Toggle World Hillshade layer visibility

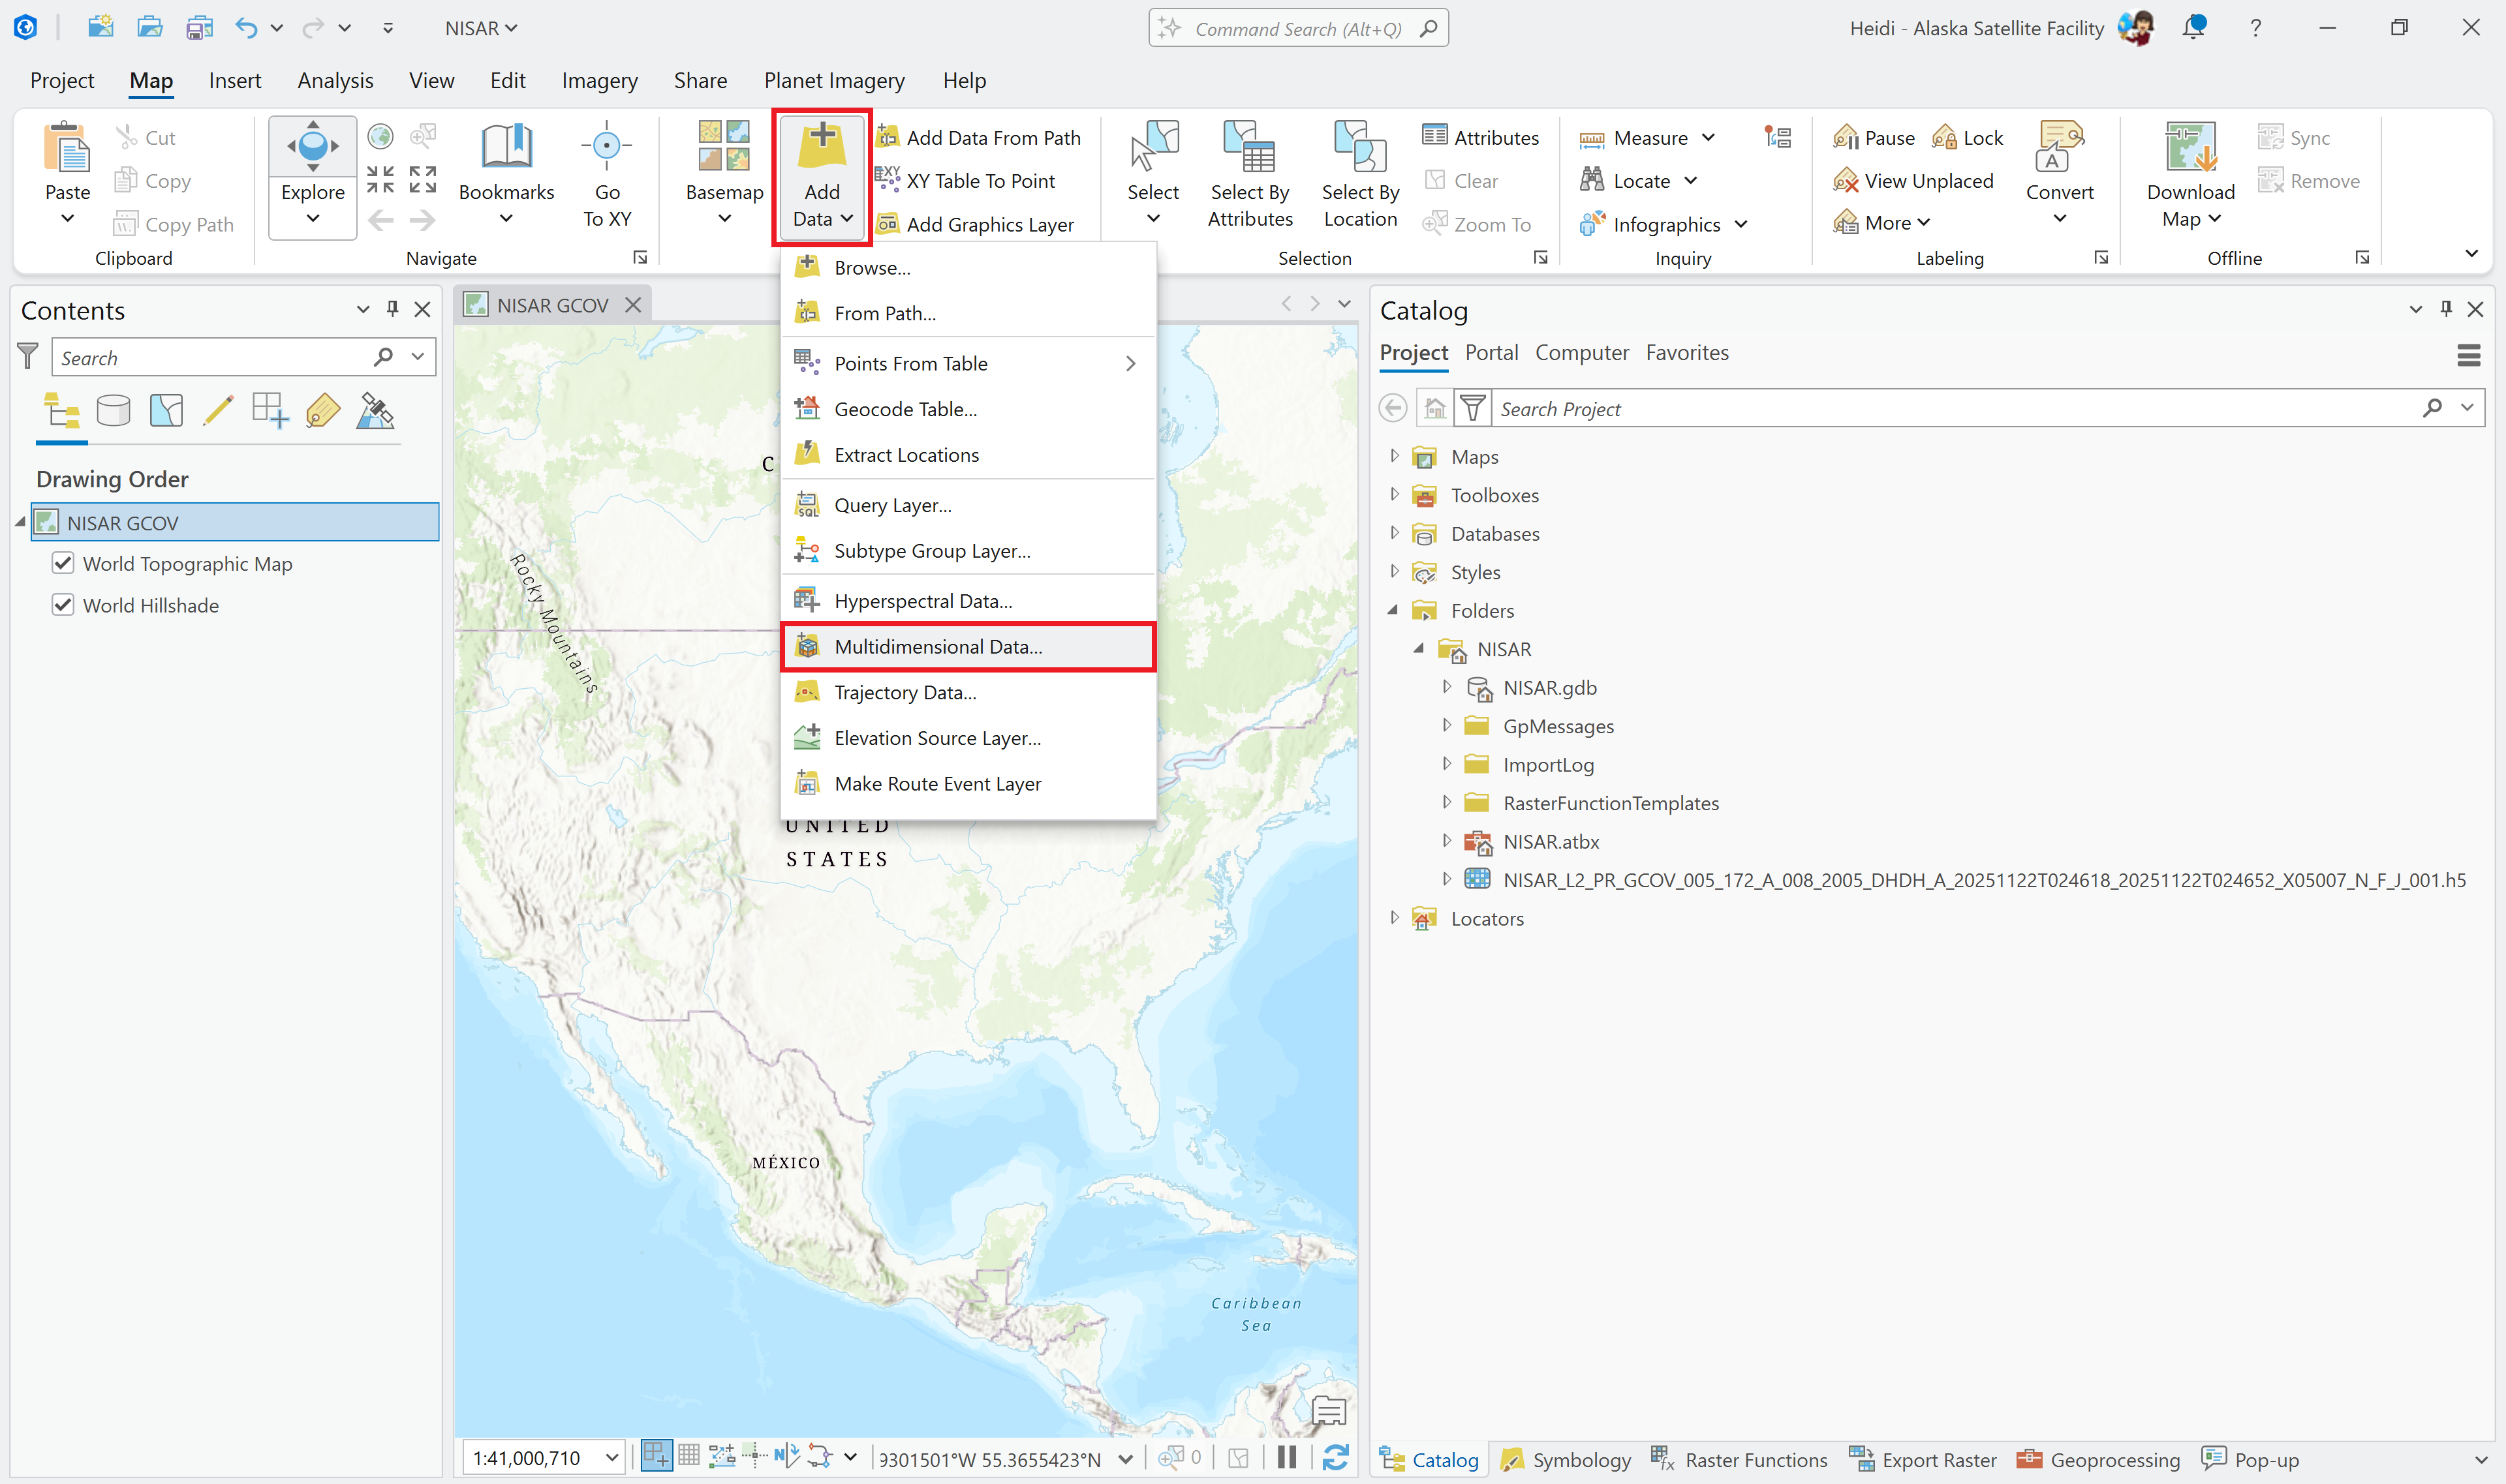63,604
